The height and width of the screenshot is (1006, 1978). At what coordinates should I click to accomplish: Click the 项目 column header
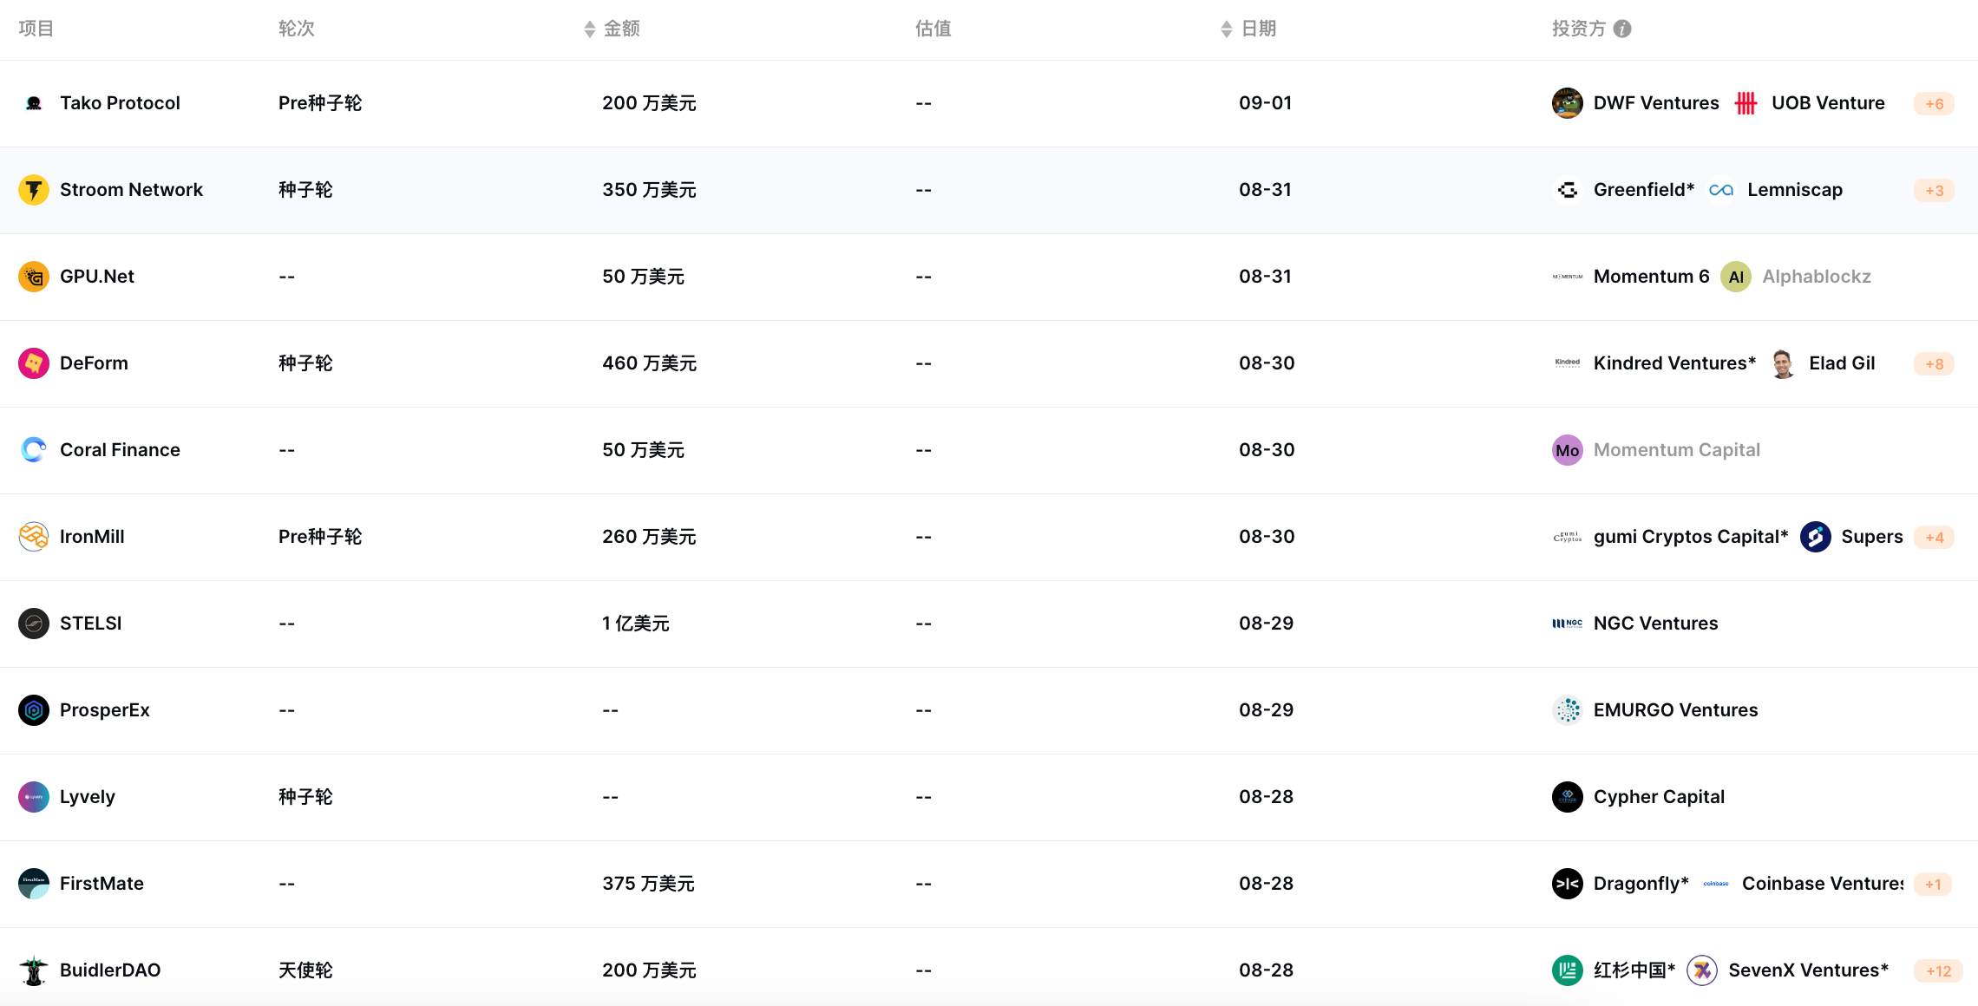(36, 29)
